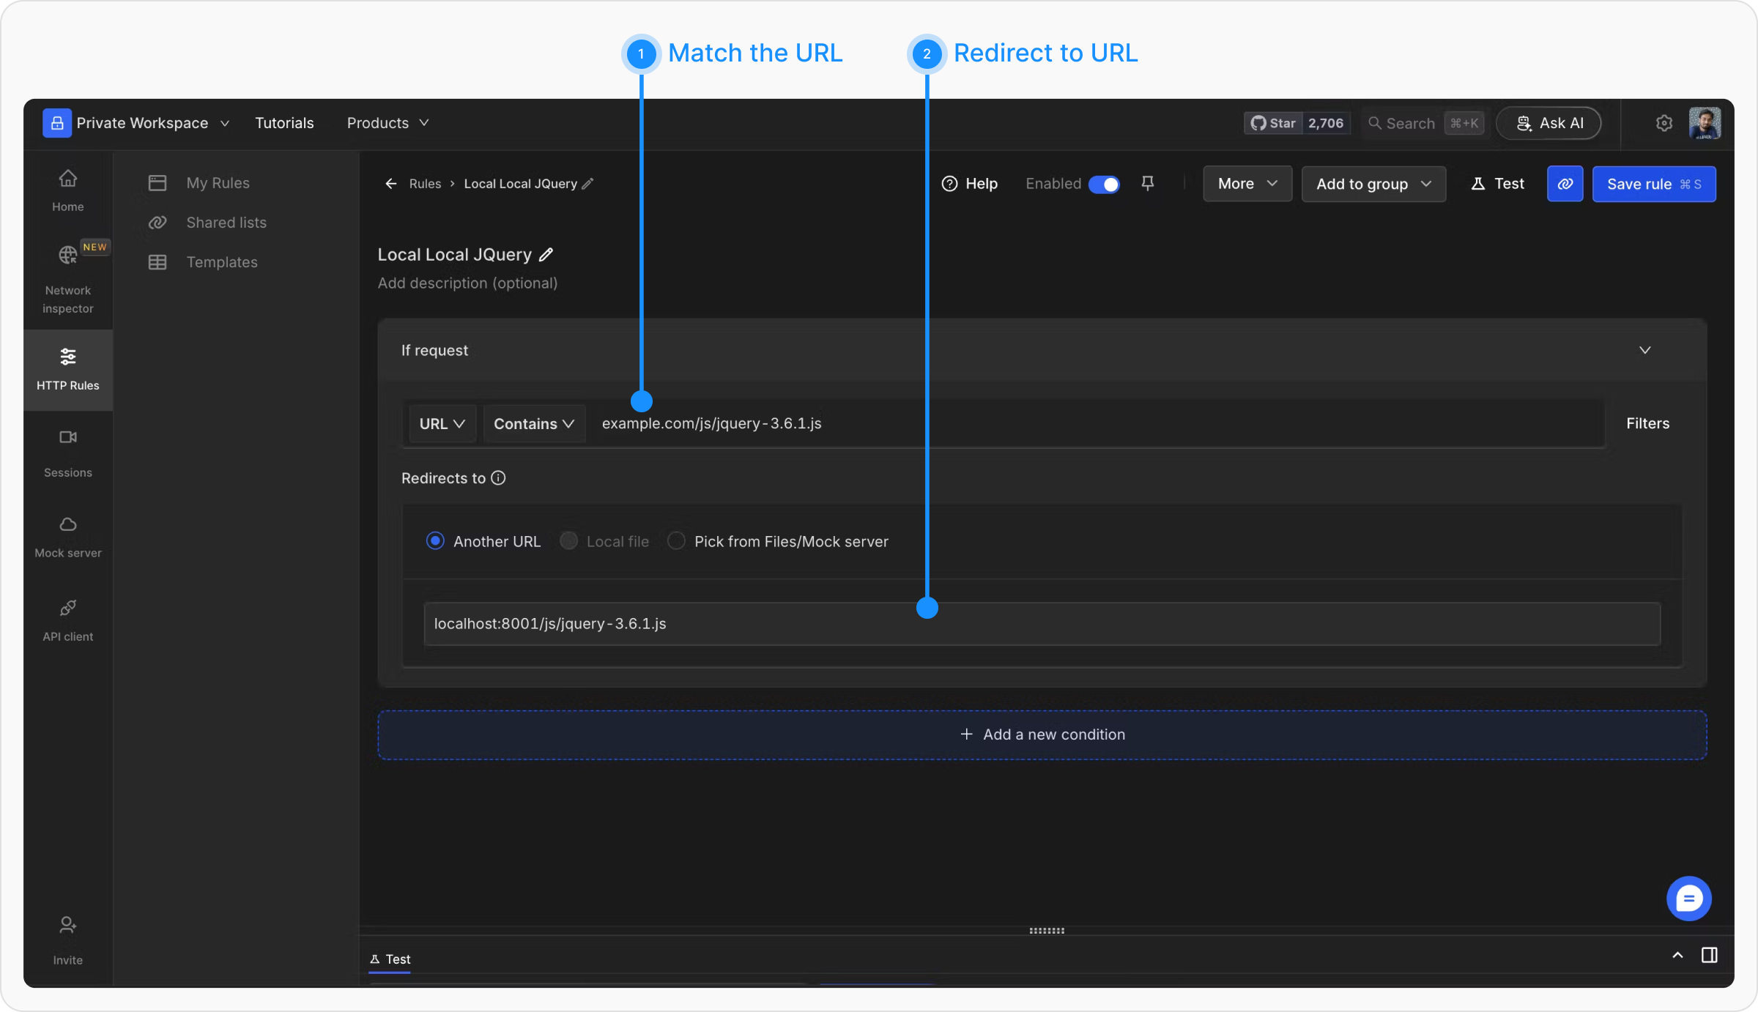Viewport: 1758px width, 1012px height.
Task: Open the settings gear icon
Action: [1664, 123]
